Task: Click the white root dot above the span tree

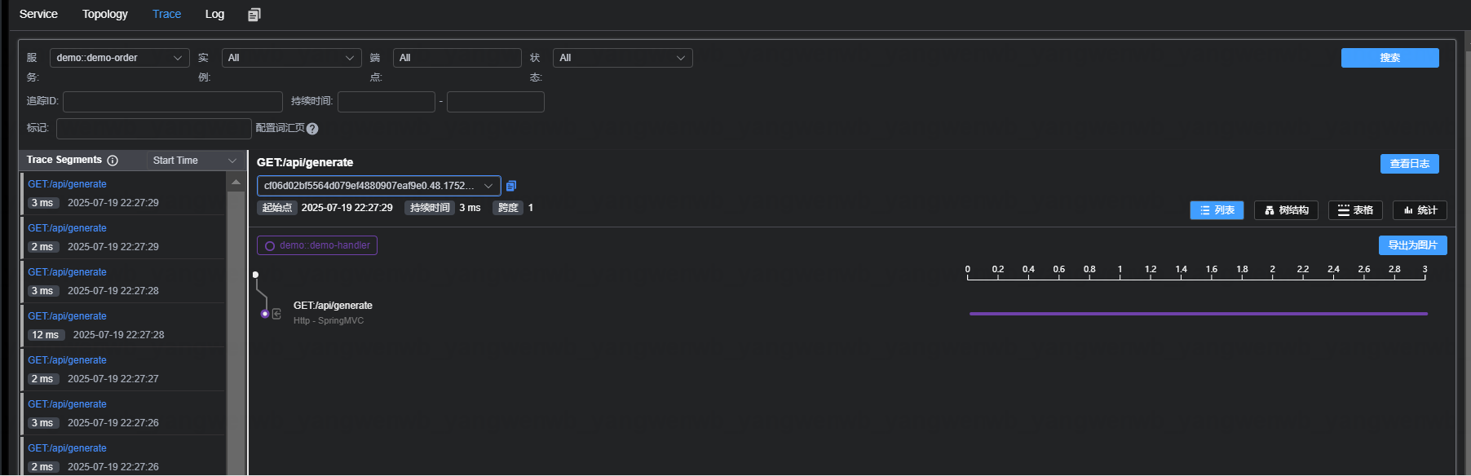Action: point(255,275)
